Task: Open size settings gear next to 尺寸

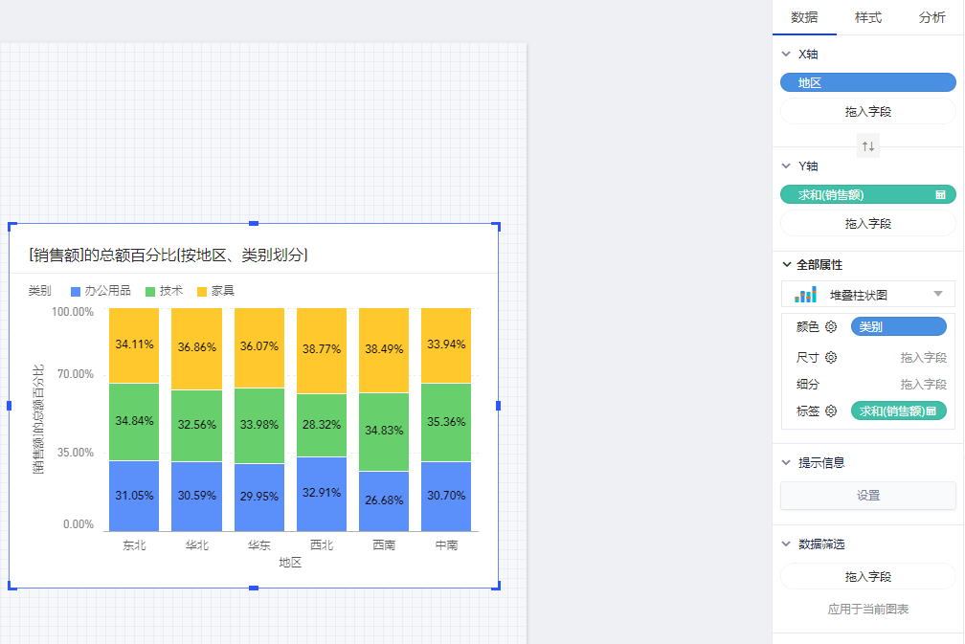Action: (x=831, y=358)
